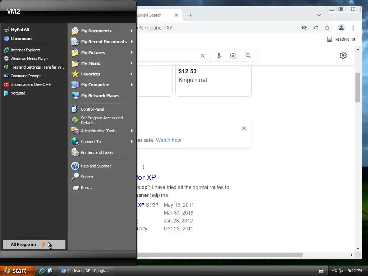Screen dimensions: 368x276
Task: Expand the My Computer submenu arrow
Action: click(x=132, y=85)
